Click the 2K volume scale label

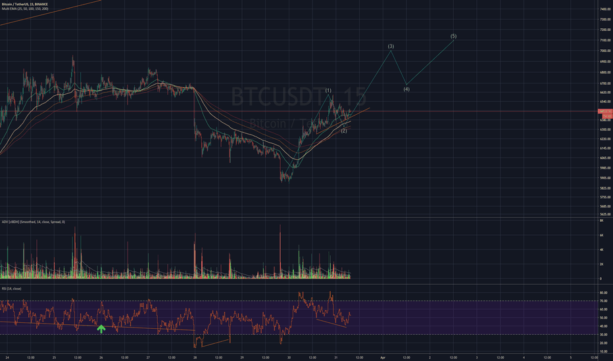pos(601,265)
